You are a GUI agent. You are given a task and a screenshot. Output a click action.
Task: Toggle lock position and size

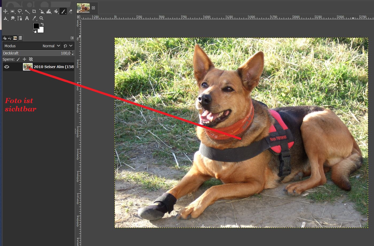24,59
